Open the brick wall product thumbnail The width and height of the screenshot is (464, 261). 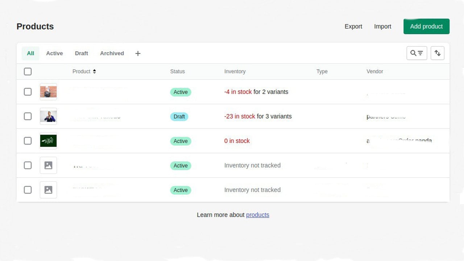[x=48, y=92]
